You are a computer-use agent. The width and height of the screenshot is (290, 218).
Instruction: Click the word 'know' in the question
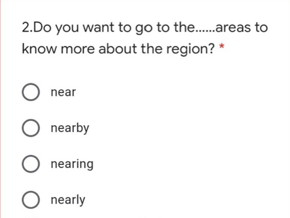pos(39,49)
